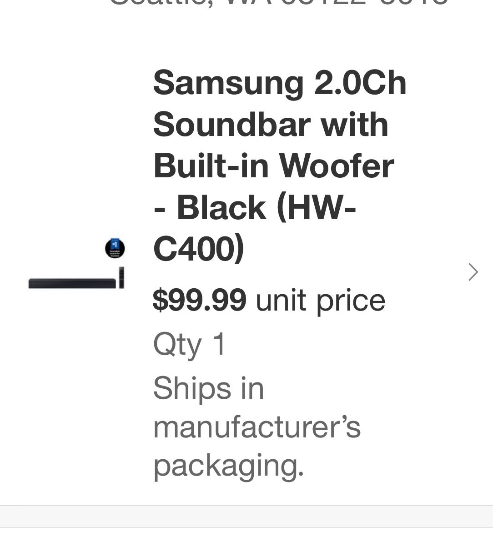Viewport: 493px width, 537px height.
Task: Tap the ships in manufacturer's packaging notice
Action: [x=257, y=427]
